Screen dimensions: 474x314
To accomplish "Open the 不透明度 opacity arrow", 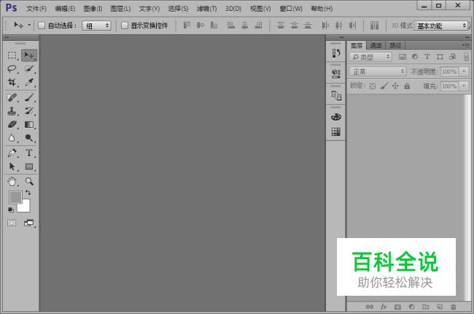I will tap(464, 72).
